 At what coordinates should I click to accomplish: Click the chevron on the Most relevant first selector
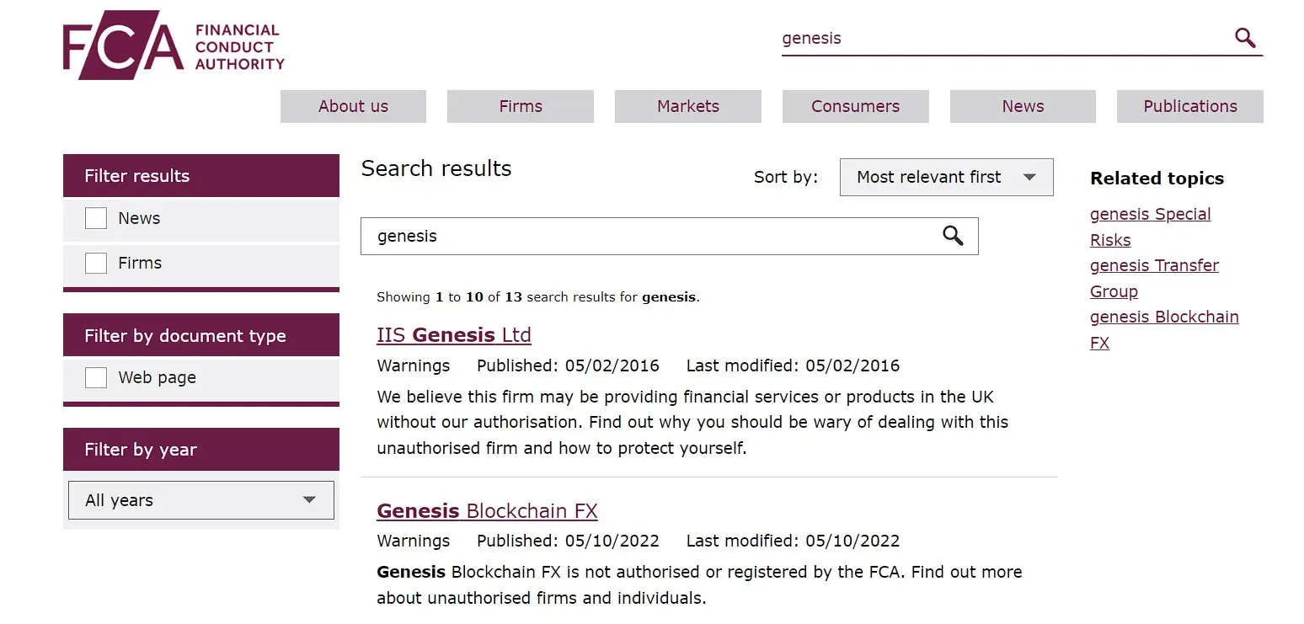[x=1029, y=177]
